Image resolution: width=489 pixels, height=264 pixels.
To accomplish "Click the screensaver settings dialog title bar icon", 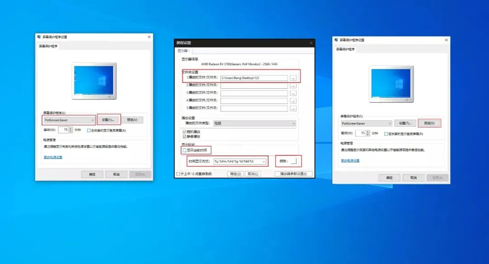I will 38,37.
